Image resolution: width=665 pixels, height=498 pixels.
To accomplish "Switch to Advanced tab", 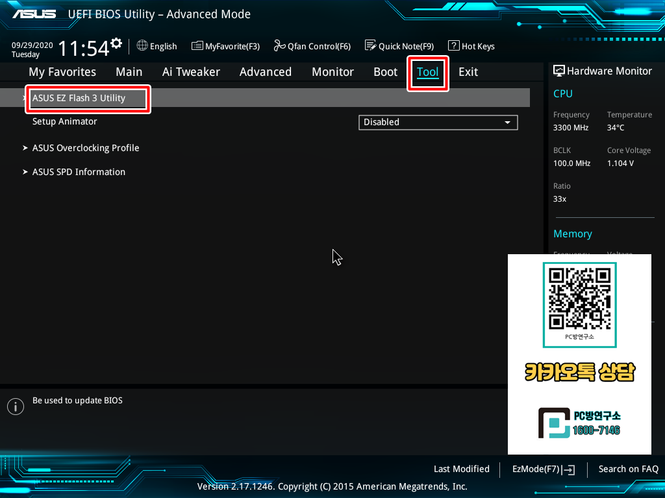I will 266,72.
